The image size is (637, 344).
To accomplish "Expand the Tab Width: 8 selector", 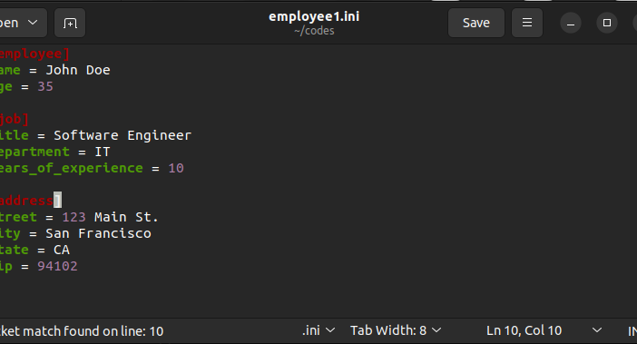I will click(396, 330).
